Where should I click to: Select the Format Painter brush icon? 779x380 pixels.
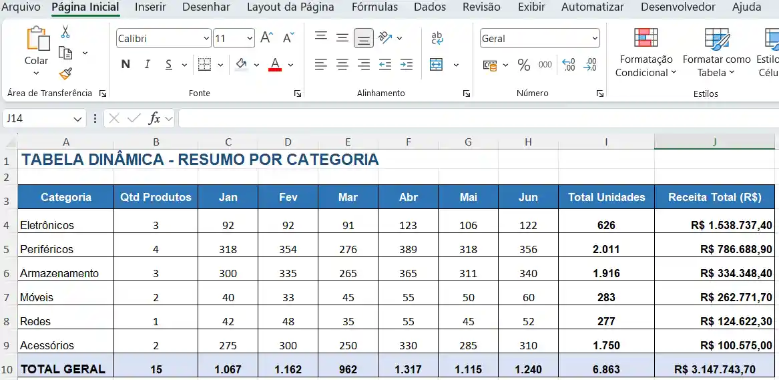[65, 73]
